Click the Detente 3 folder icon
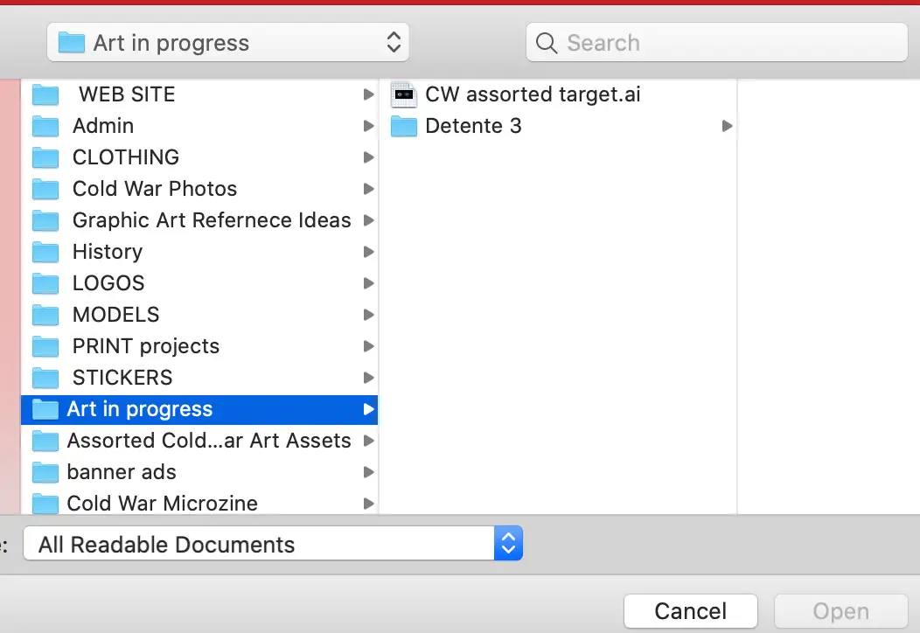The height and width of the screenshot is (633, 920). (x=403, y=126)
